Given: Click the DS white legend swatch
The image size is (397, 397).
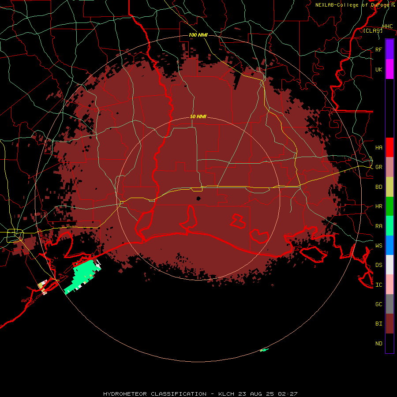Looking at the screenshot, I should (390, 265).
